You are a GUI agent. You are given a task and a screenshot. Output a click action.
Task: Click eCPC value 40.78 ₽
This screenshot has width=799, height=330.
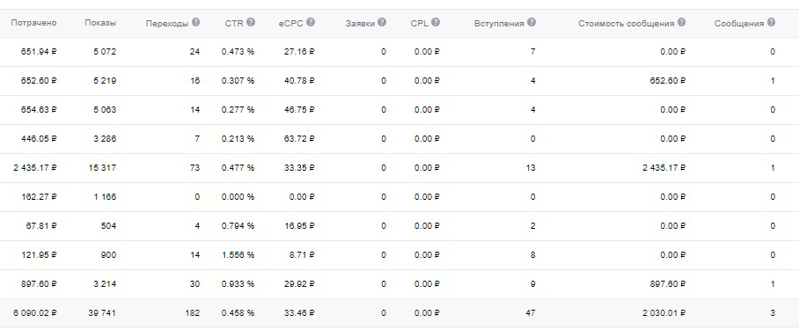coord(299,80)
